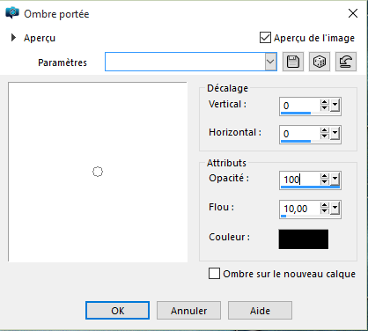The height and width of the screenshot is (331, 368).
Task: Reset parameters to default with arrow icon
Action: (346, 62)
